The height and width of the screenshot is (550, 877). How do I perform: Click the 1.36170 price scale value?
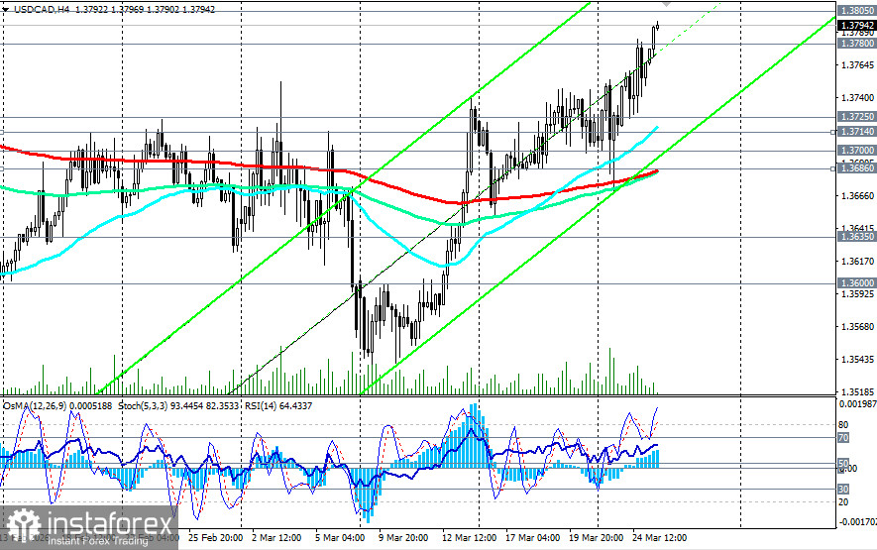point(857,262)
